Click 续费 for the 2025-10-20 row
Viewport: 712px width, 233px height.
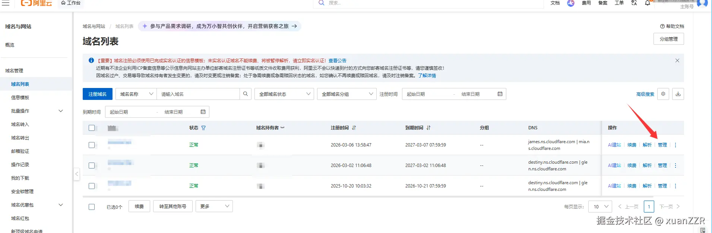click(x=632, y=186)
